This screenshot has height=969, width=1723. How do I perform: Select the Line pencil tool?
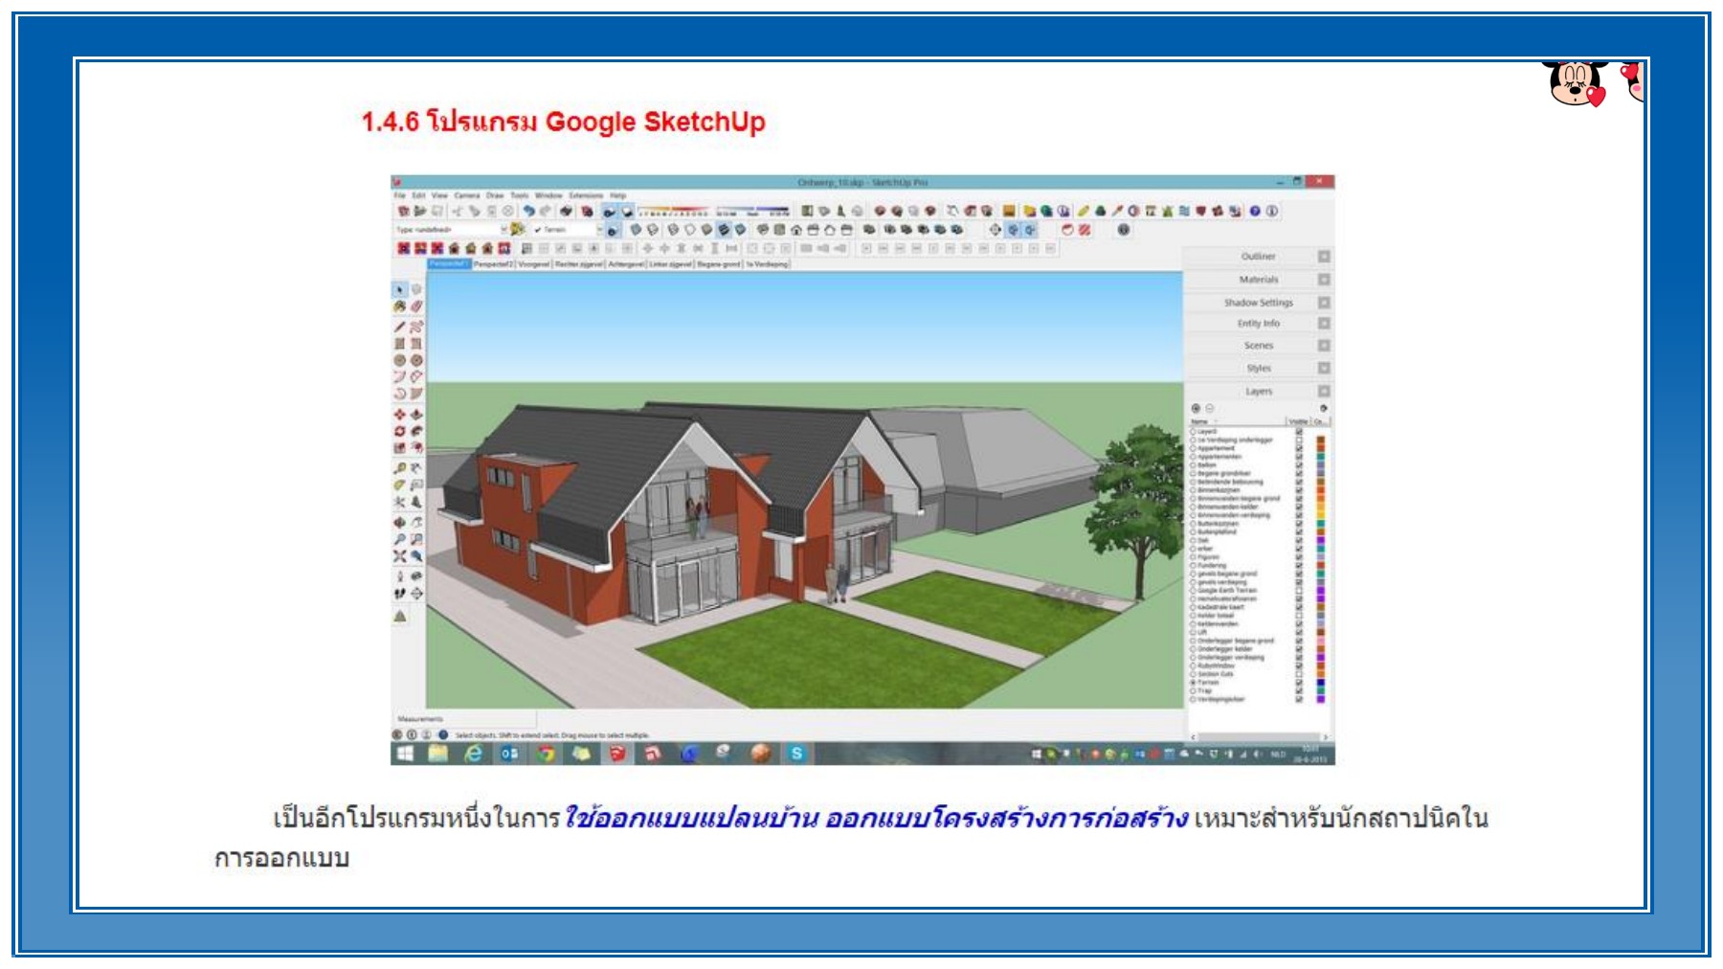400,327
